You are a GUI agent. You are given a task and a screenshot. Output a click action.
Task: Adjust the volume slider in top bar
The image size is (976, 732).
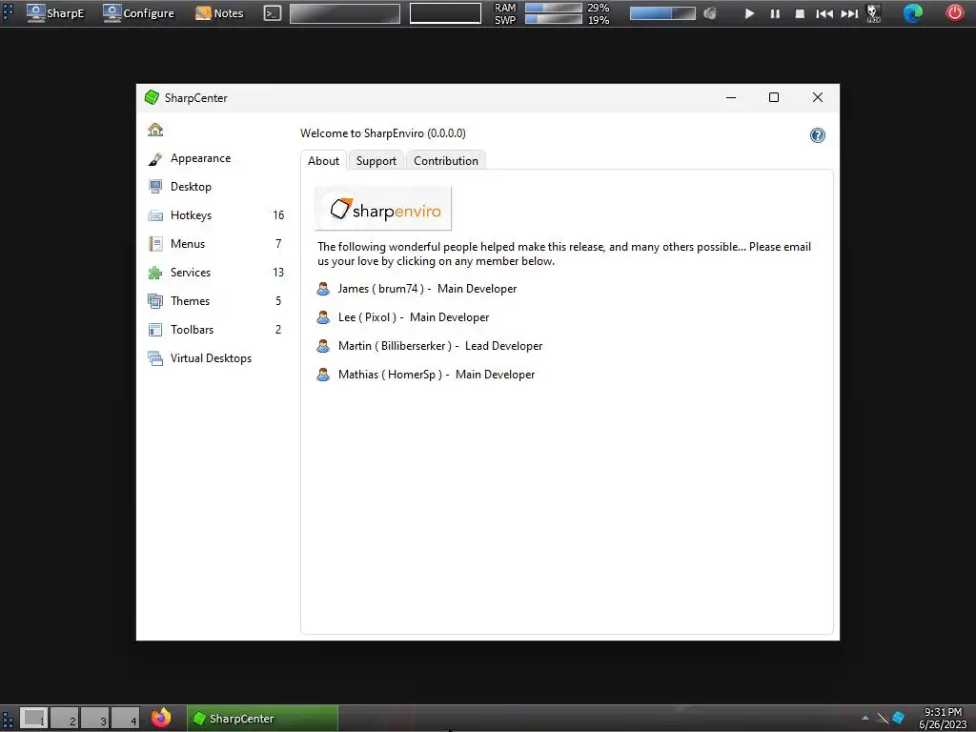click(x=662, y=13)
